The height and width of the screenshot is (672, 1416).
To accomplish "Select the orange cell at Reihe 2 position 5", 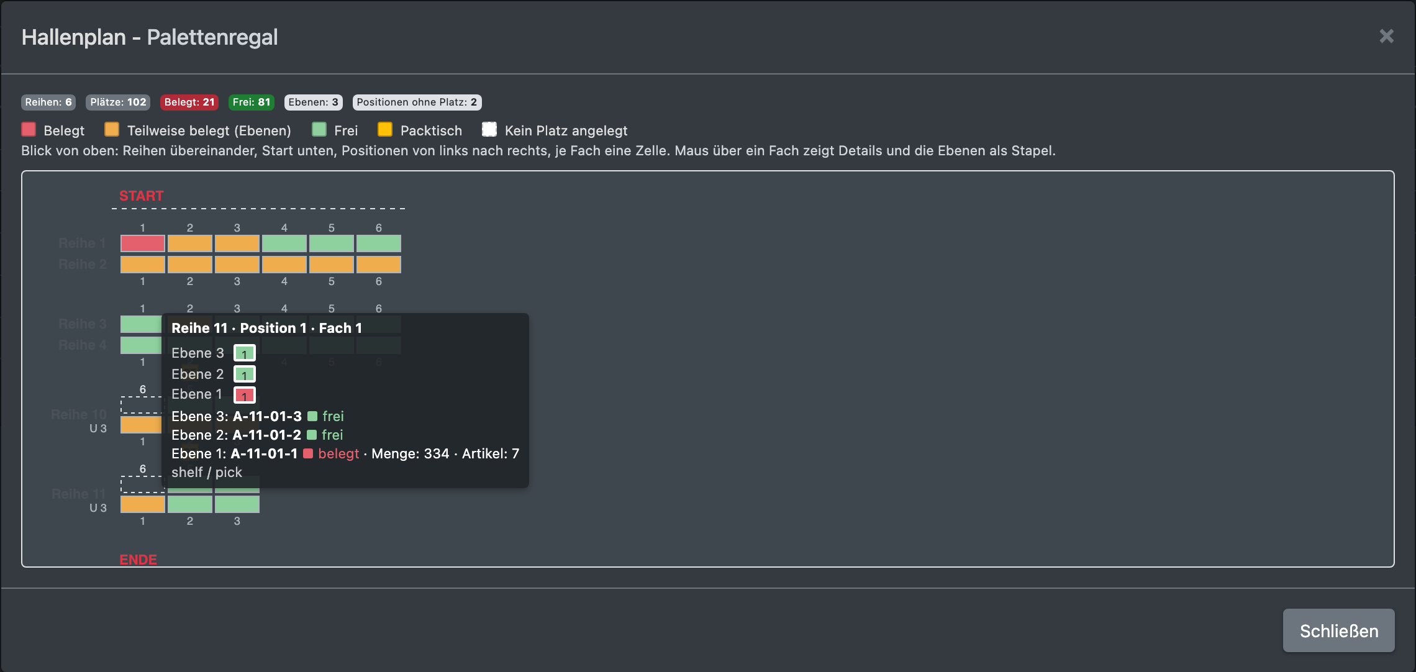I will pyautogui.click(x=332, y=265).
